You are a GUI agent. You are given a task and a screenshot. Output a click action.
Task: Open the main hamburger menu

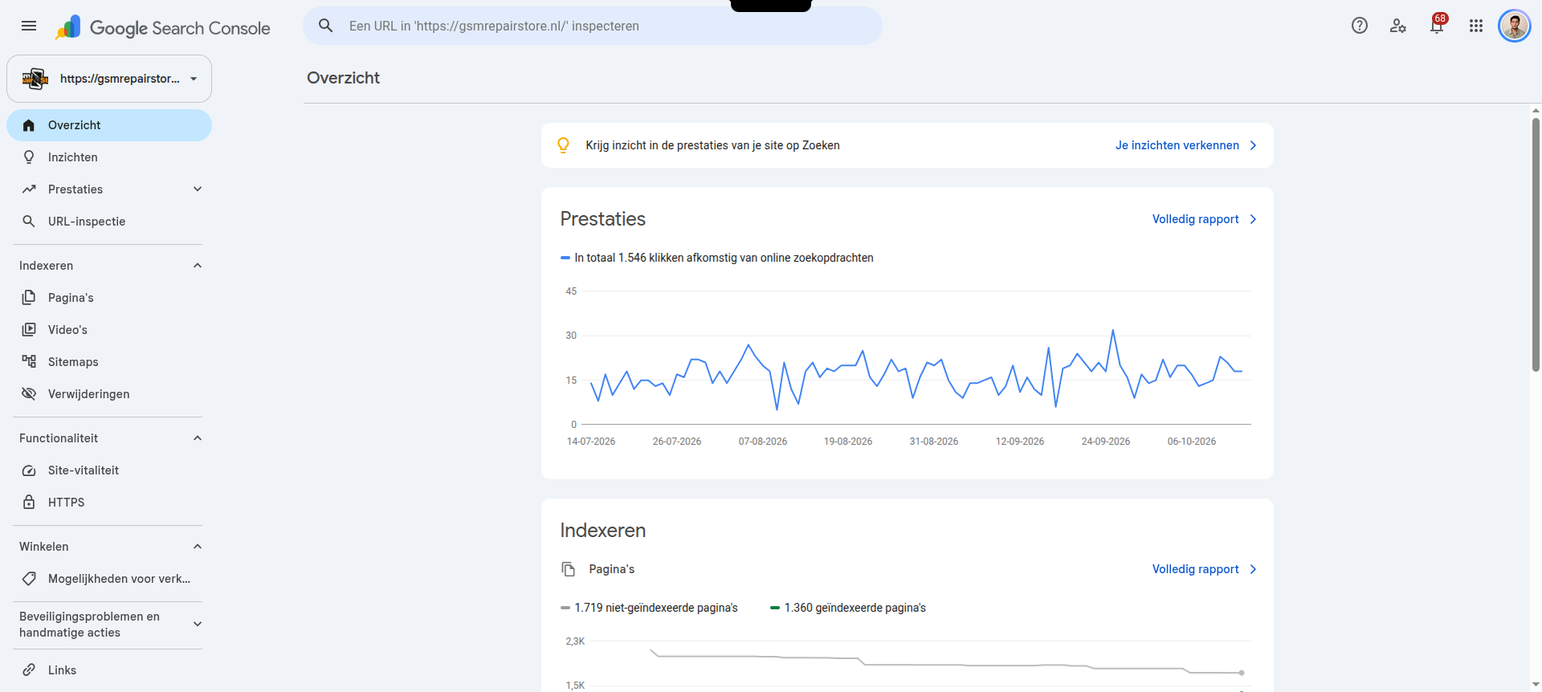pos(29,26)
